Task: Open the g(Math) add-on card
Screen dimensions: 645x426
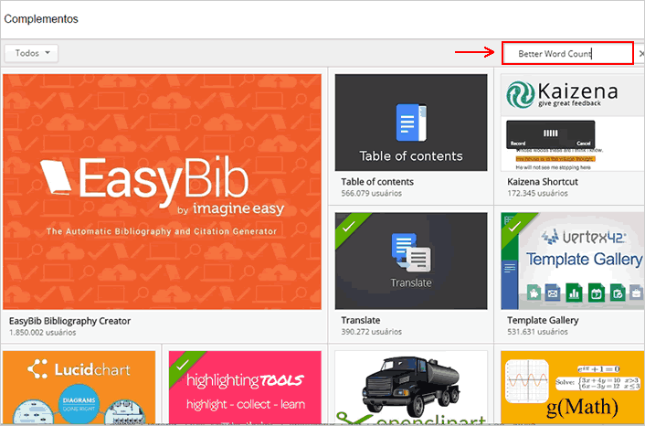Action: [x=573, y=387]
